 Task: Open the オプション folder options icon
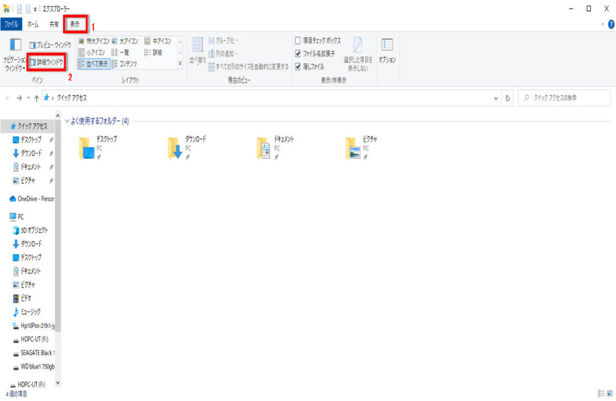click(387, 51)
